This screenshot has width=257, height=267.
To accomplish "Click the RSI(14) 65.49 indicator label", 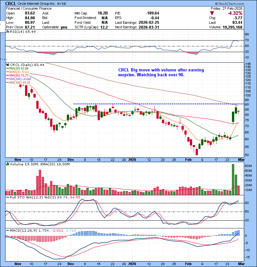I will [x=23, y=32].
